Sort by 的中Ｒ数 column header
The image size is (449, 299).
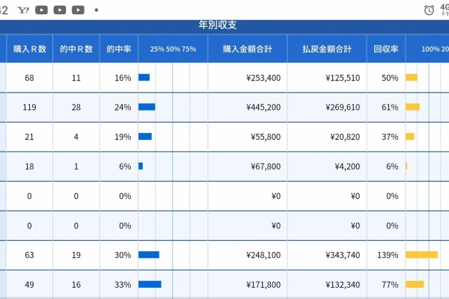[x=76, y=49]
